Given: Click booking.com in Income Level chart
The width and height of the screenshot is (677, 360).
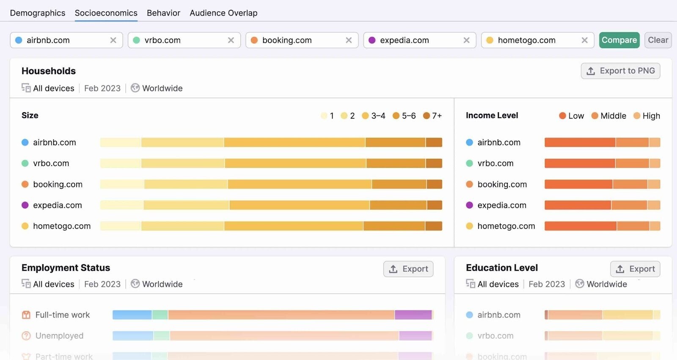Looking at the screenshot, I should coord(502,184).
